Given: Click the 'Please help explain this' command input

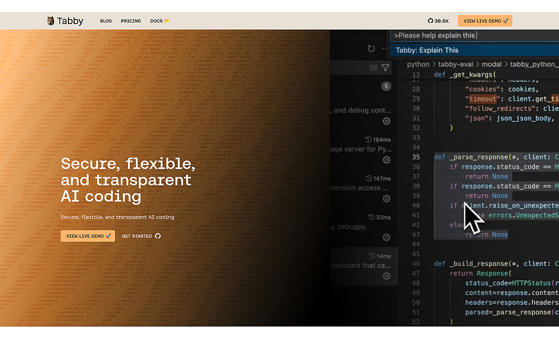Looking at the screenshot, I should click(475, 35).
